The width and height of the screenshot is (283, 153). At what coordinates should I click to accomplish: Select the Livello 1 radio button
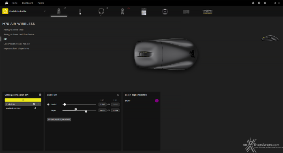coord(48,104)
